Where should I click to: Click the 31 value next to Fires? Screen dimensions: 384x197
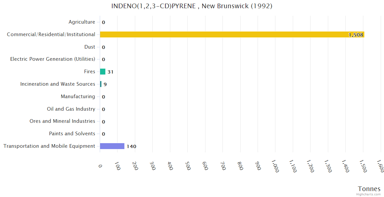pos(110,72)
